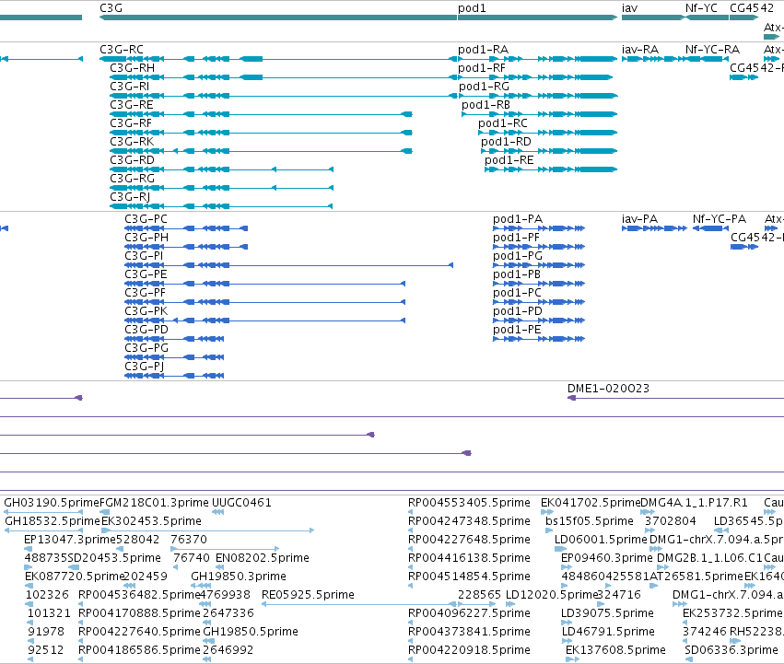Viewport: 784px width, 664px height.
Task: Select protein pod1-PA
Action: tap(518, 219)
